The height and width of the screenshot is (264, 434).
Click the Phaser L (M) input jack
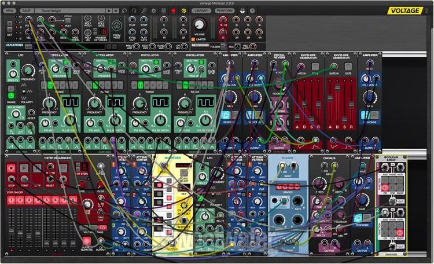[x=282, y=166]
